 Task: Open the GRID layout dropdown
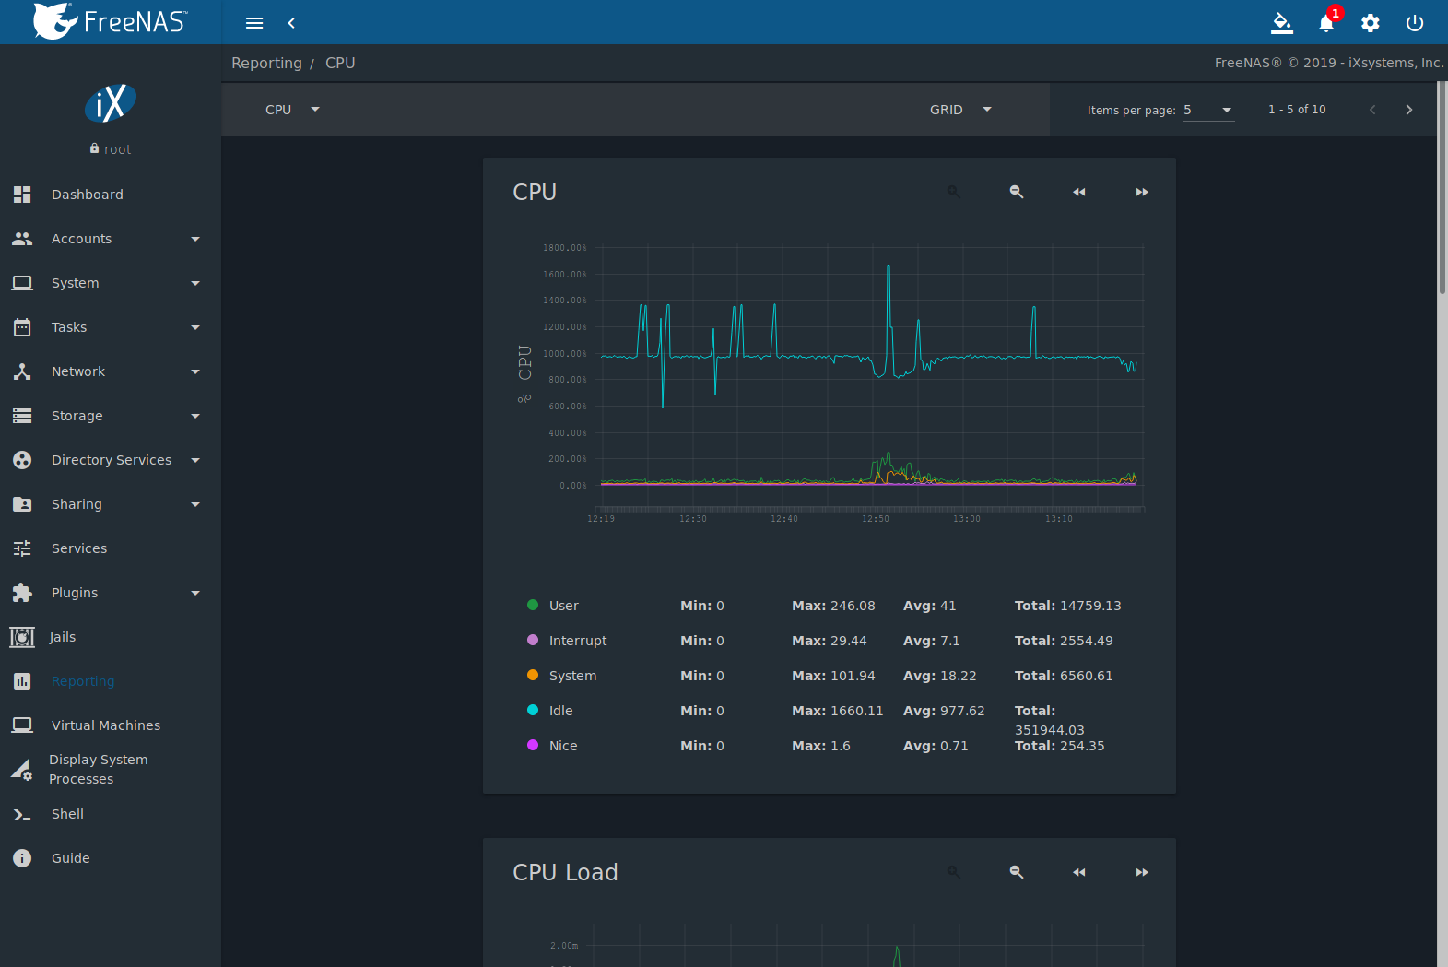point(959,110)
